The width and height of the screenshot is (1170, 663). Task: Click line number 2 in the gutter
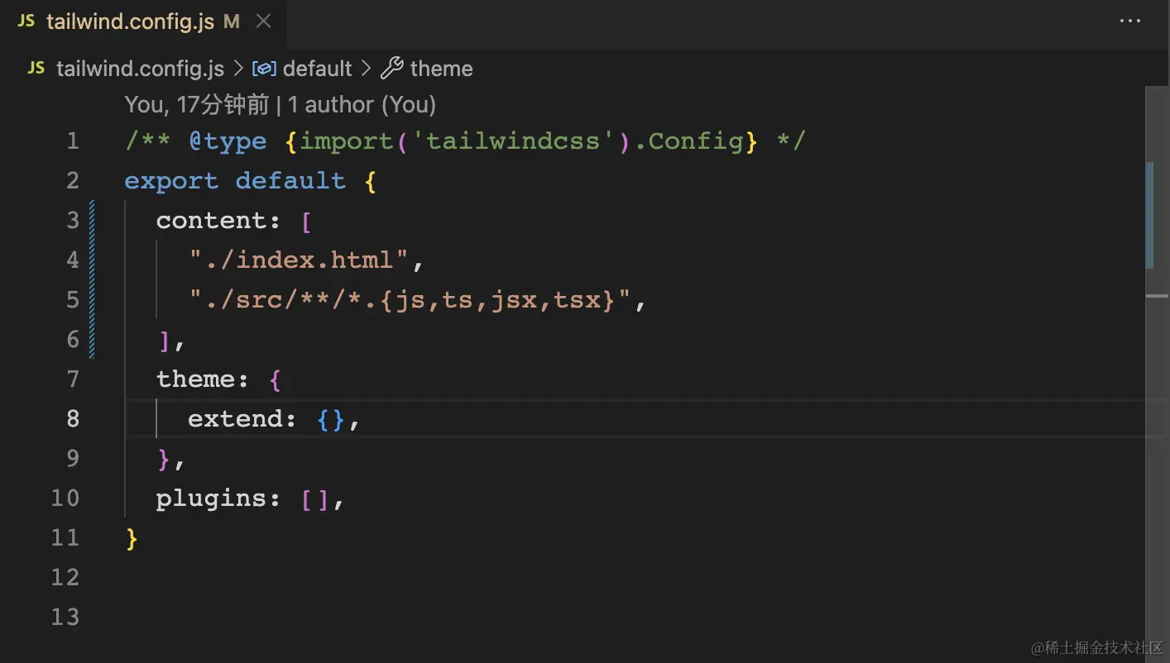[x=73, y=181]
